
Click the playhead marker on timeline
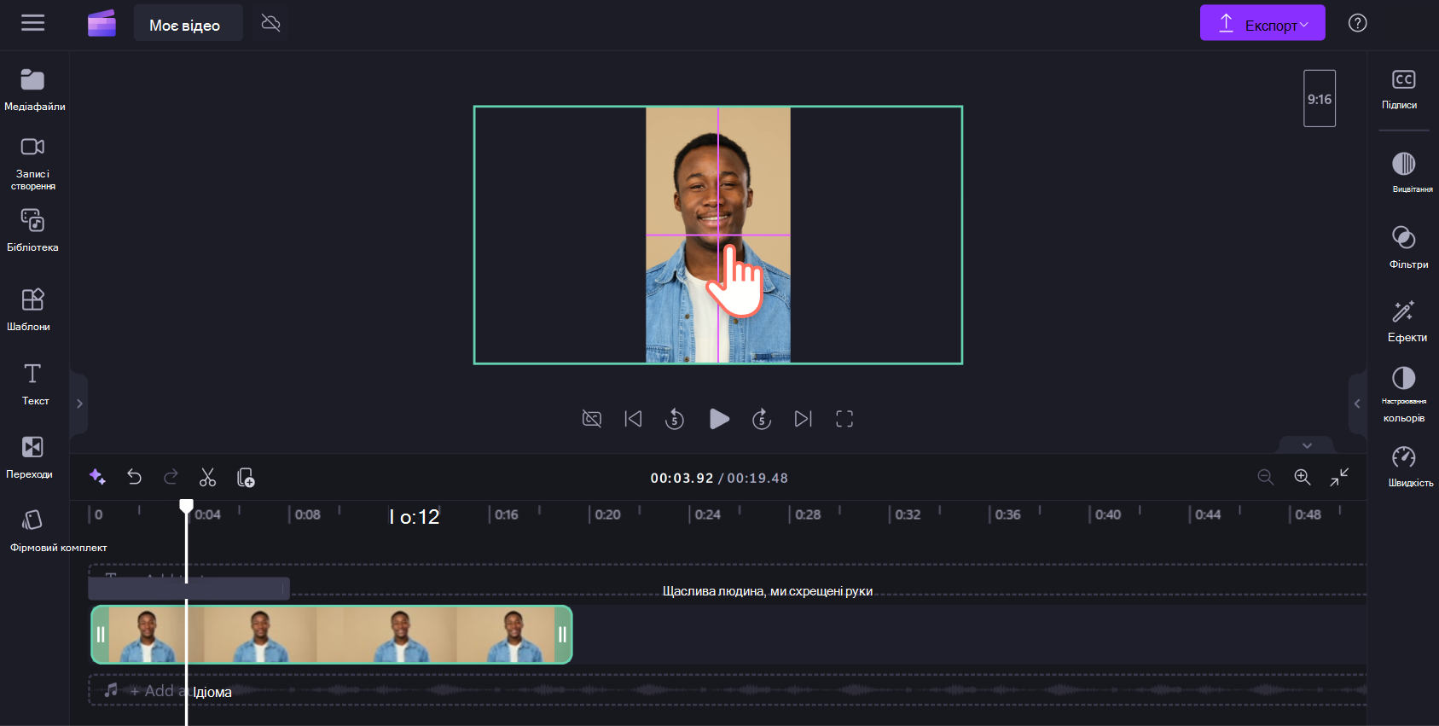(x=186, y=506)
